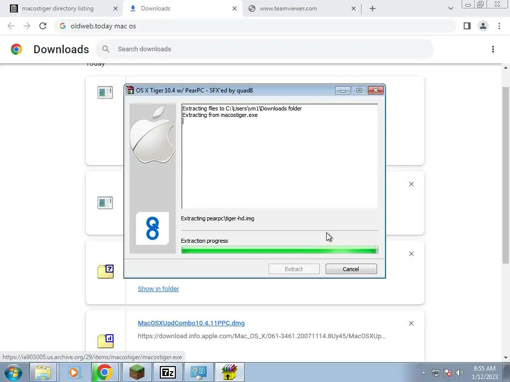Click the Search downloads field
Image resolution: width=510 pixels, height=382 pixels.
[264, 49]
